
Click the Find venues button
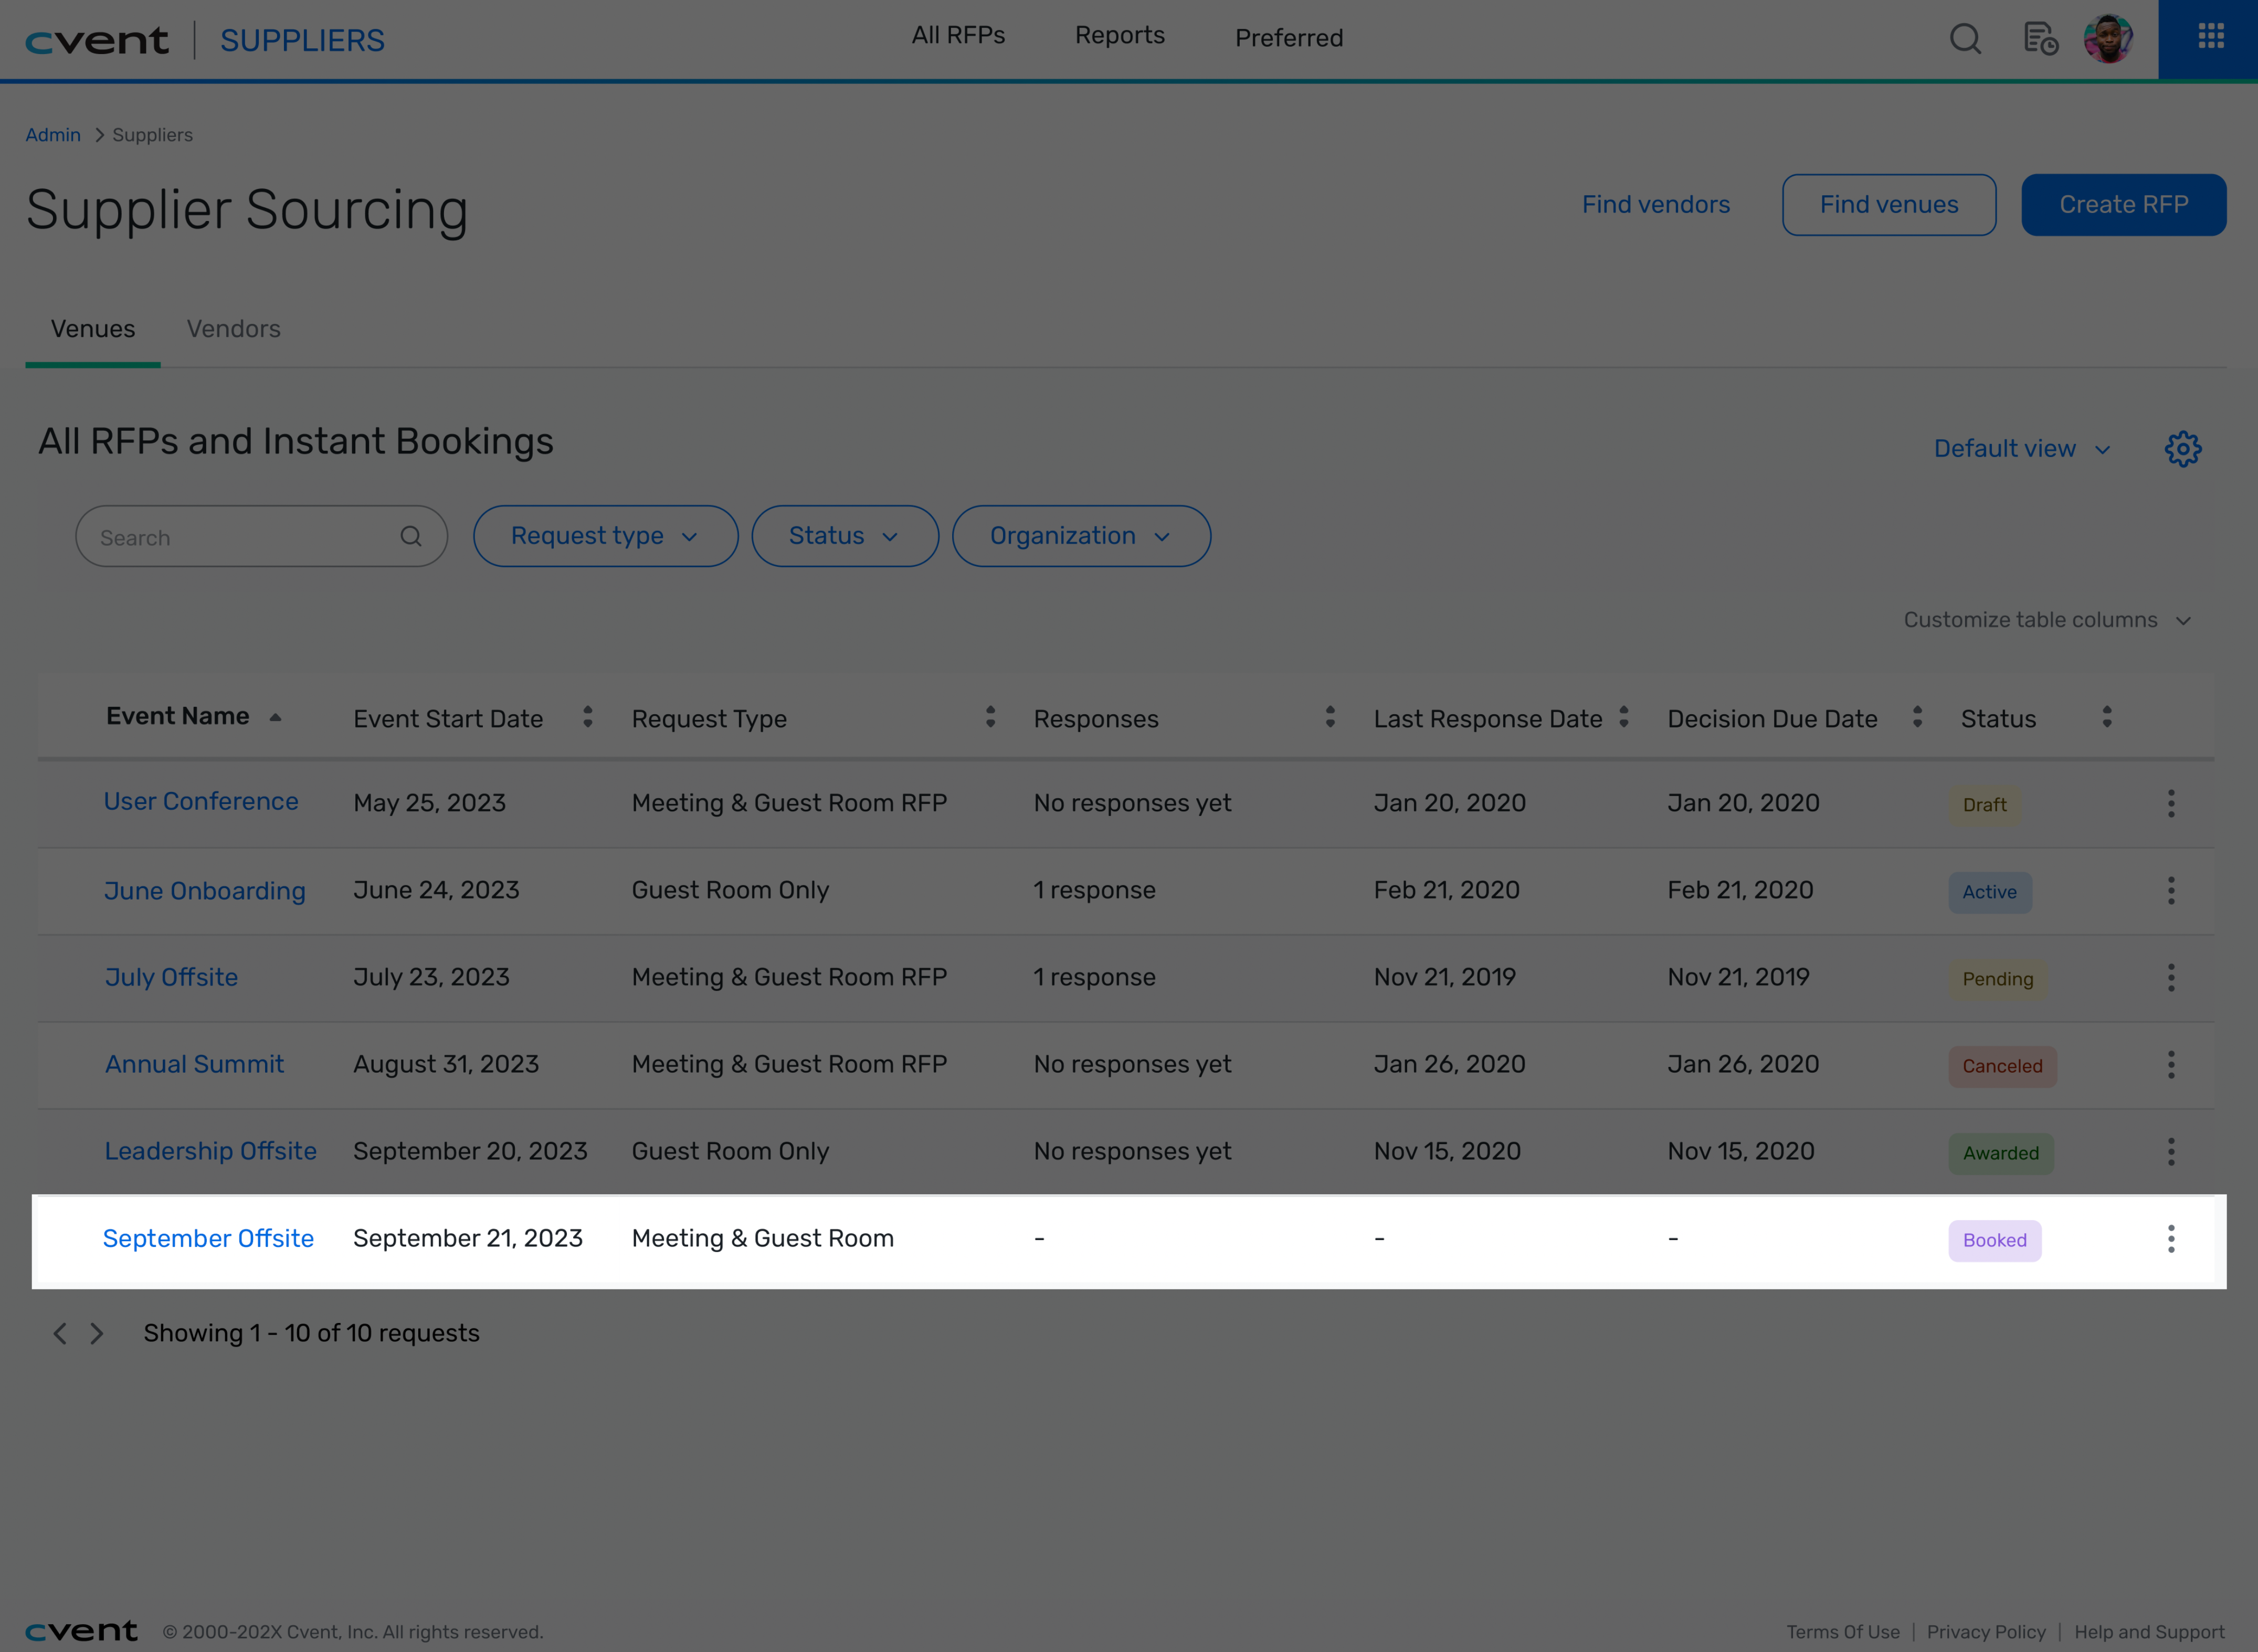pos(1889,205)
